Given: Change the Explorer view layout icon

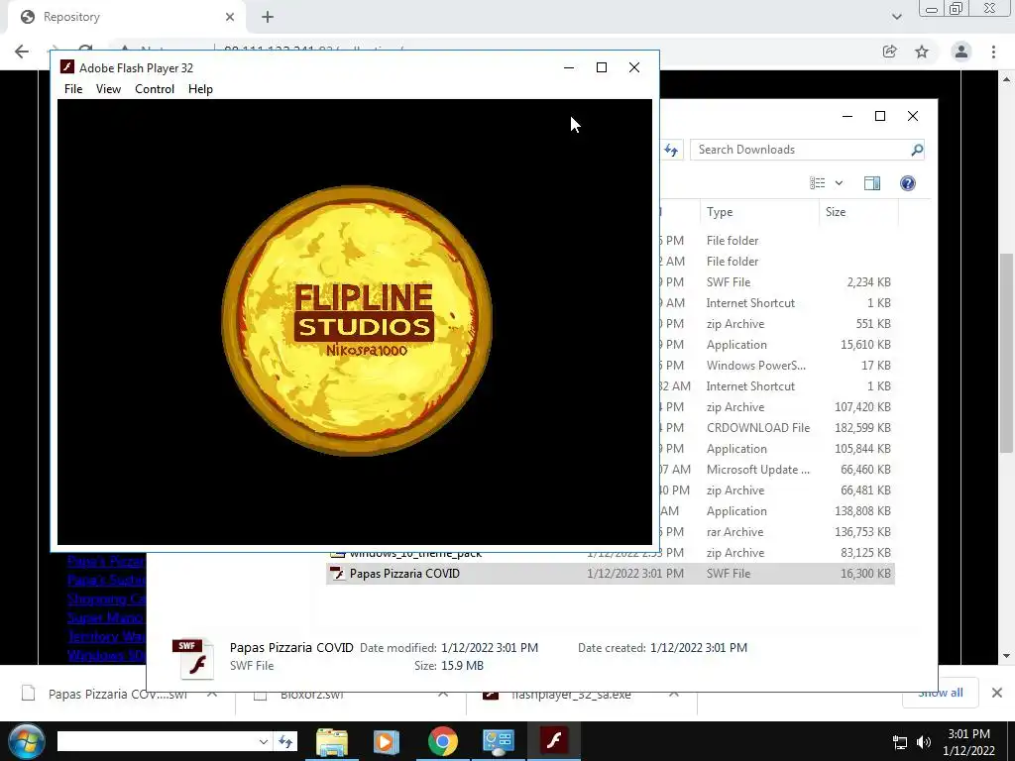Looking at the screenshot, I should click(818, 183).
